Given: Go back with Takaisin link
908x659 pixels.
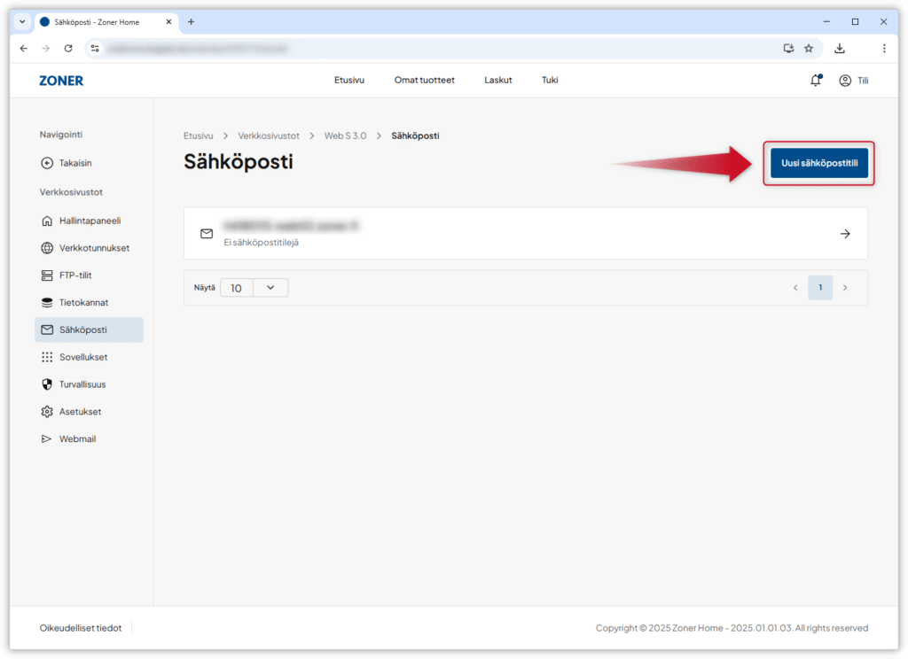Looking at the screenshot, I should pyautogui.click(x=74, y=163).
